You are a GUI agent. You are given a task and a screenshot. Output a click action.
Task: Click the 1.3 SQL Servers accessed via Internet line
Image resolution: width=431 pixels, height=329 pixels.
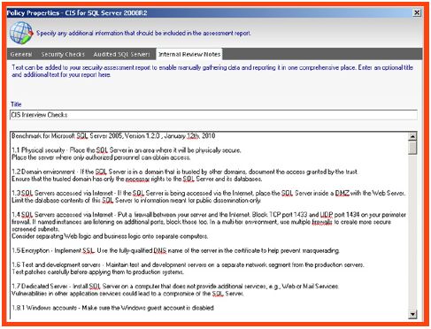(208, 193)
